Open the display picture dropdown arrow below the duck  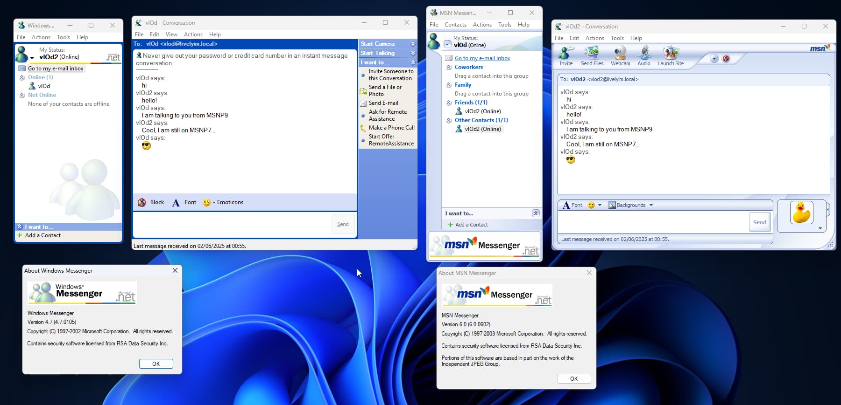pos(820,228)
